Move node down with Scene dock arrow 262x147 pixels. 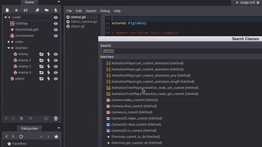(13, 118)
